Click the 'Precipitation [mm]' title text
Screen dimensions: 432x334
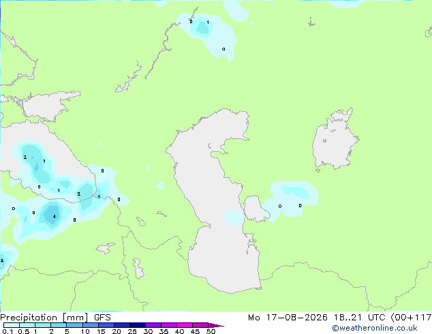(x=44, y=318)
